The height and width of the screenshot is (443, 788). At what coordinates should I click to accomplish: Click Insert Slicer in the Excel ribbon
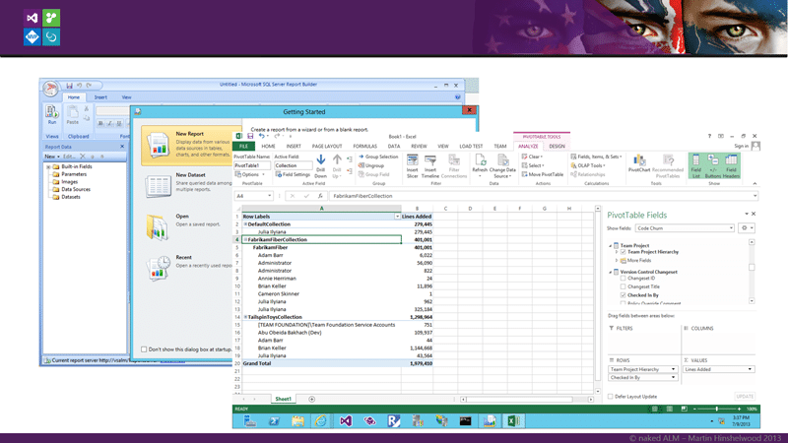coord(412,166)
